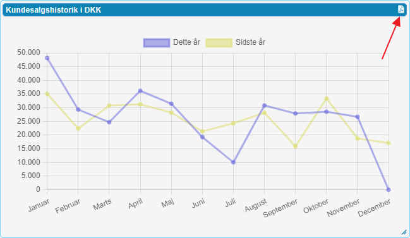Screen dimensions: 410x238
Task: Select the Februar point on 'Sidste år' line
Action: [x=78, y=129]
